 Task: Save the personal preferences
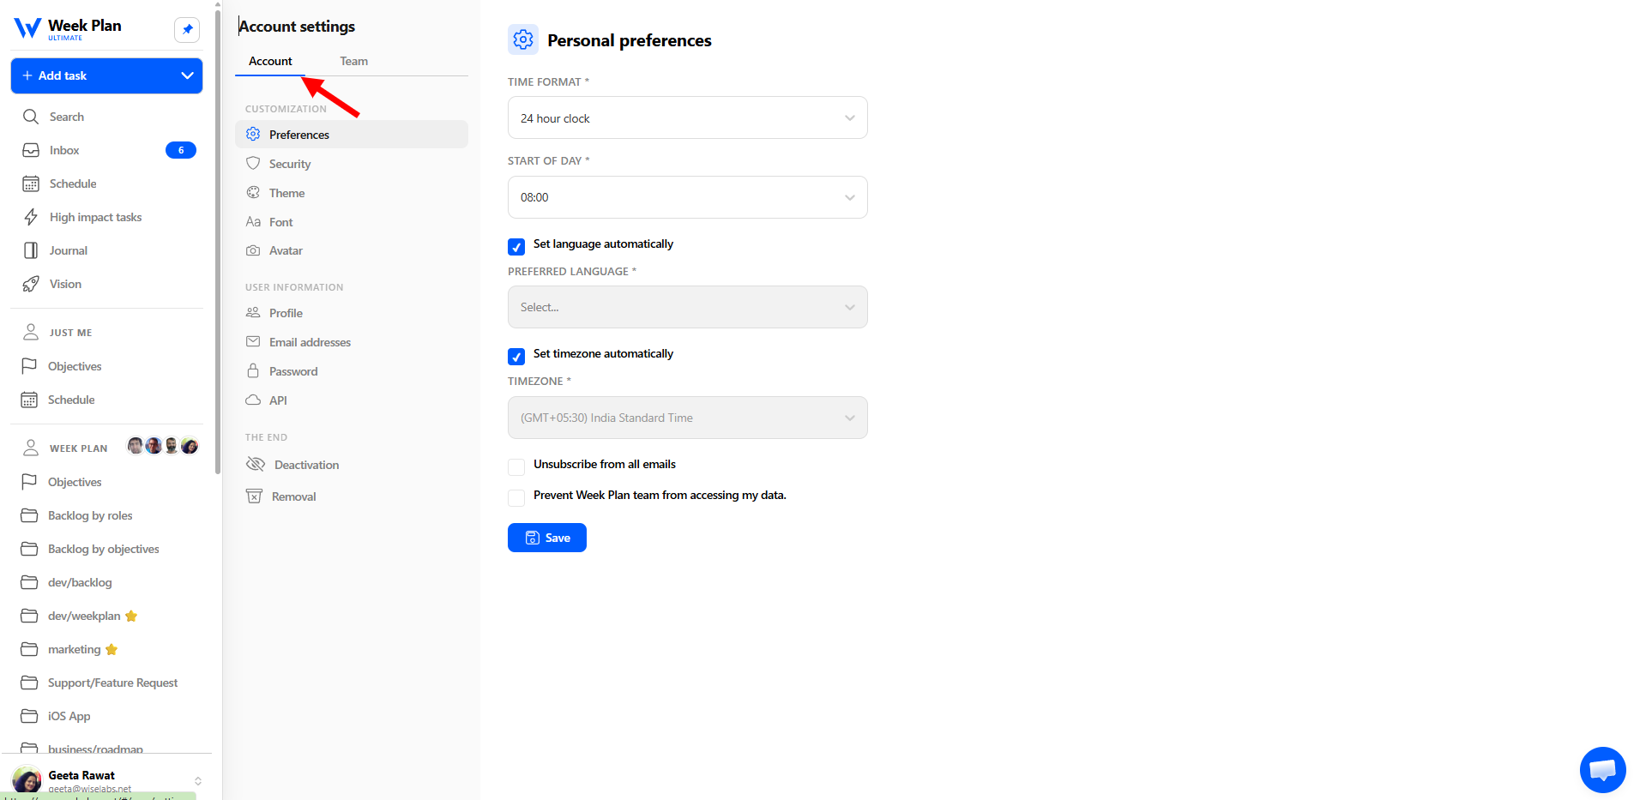tap(547, 538)
